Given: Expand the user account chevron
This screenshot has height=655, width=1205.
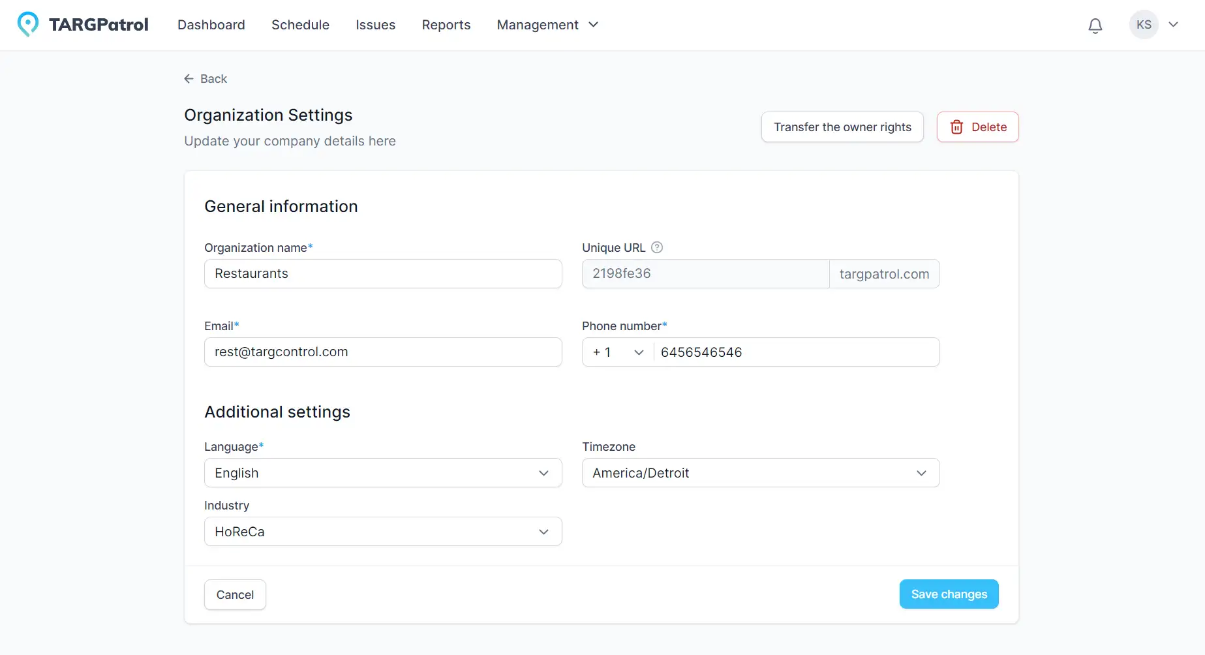Looking at the screenshot, I should point(1173,25).
